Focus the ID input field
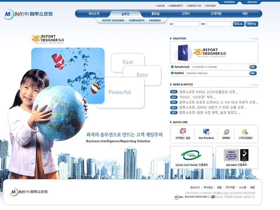The image size is (280, 210). [186, 24]
